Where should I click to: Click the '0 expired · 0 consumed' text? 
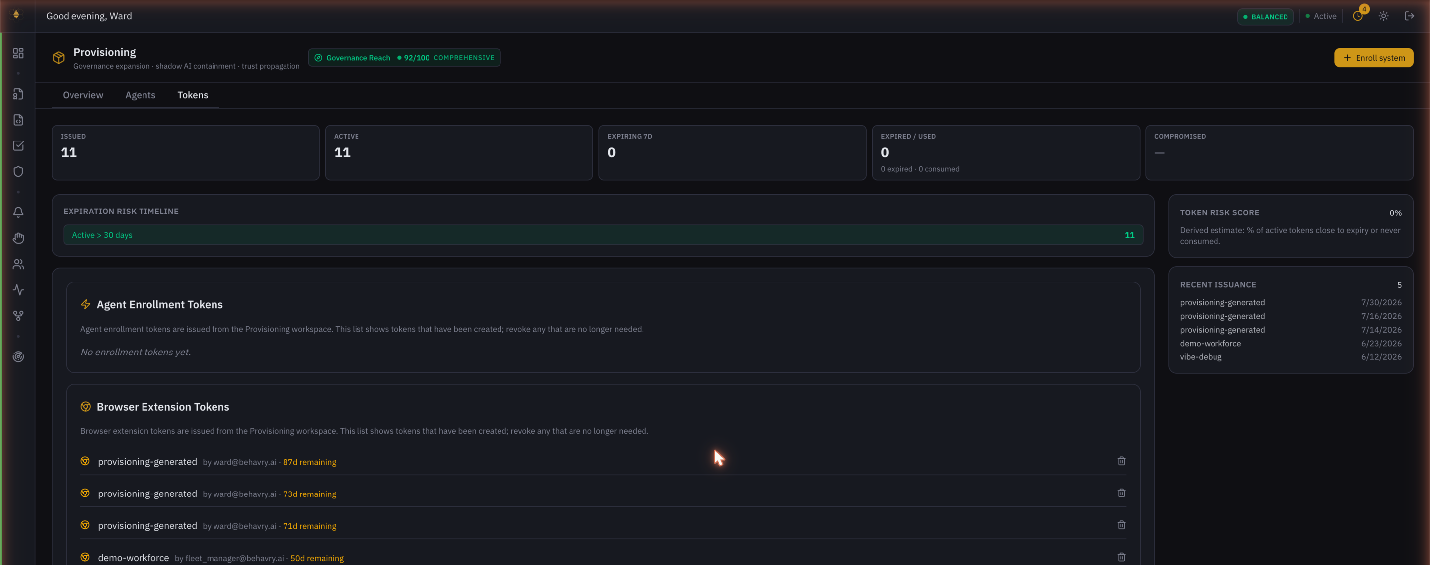tap(920, 169)
